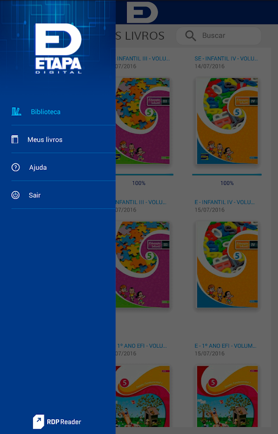Click the Meus livros book icon

[x=15, y=139]
